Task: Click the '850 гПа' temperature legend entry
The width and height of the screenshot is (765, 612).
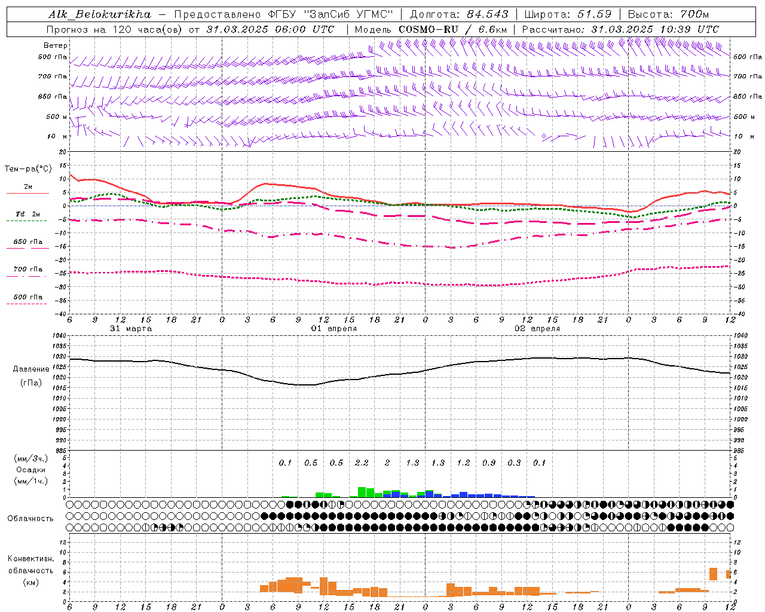Action: [x=27, y=241]
